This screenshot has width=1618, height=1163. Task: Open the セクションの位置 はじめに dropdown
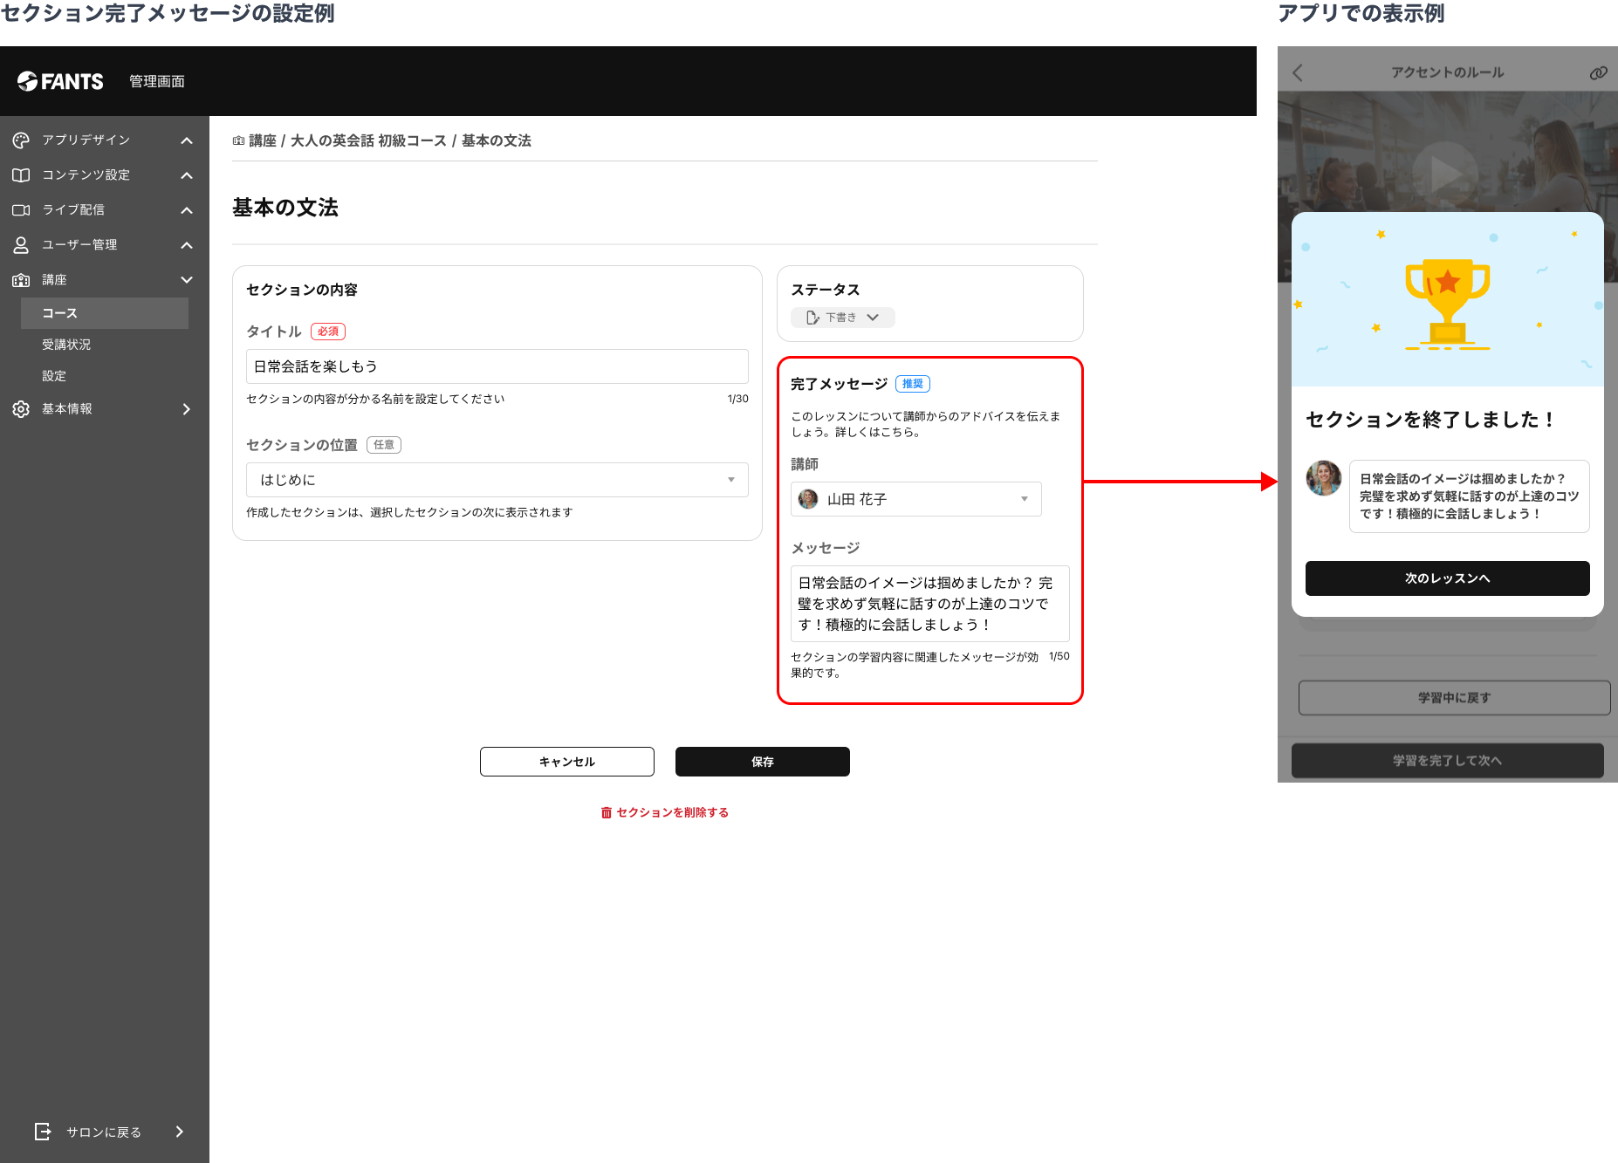[x=497, y=480]
